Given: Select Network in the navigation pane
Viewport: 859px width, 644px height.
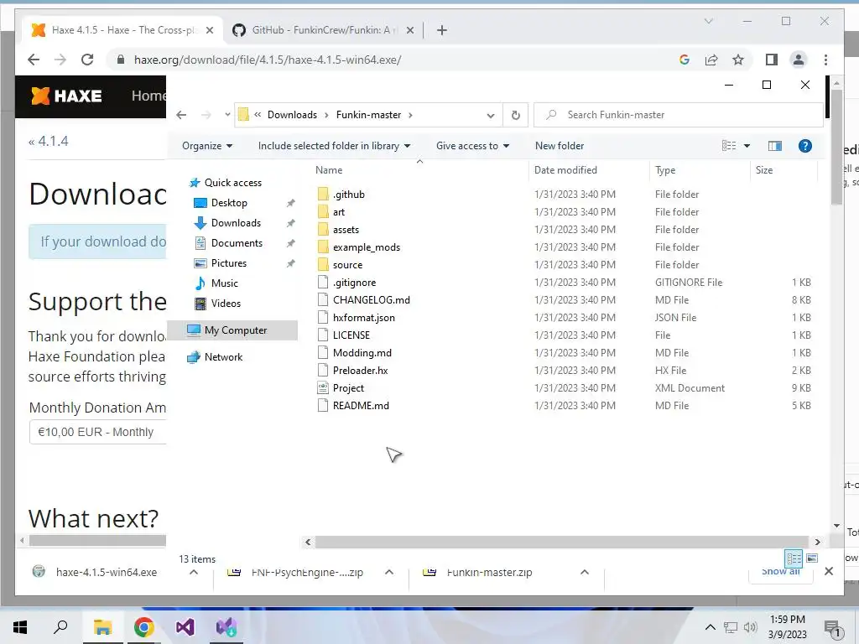Looking at the screenshot, I should point(223,357).
